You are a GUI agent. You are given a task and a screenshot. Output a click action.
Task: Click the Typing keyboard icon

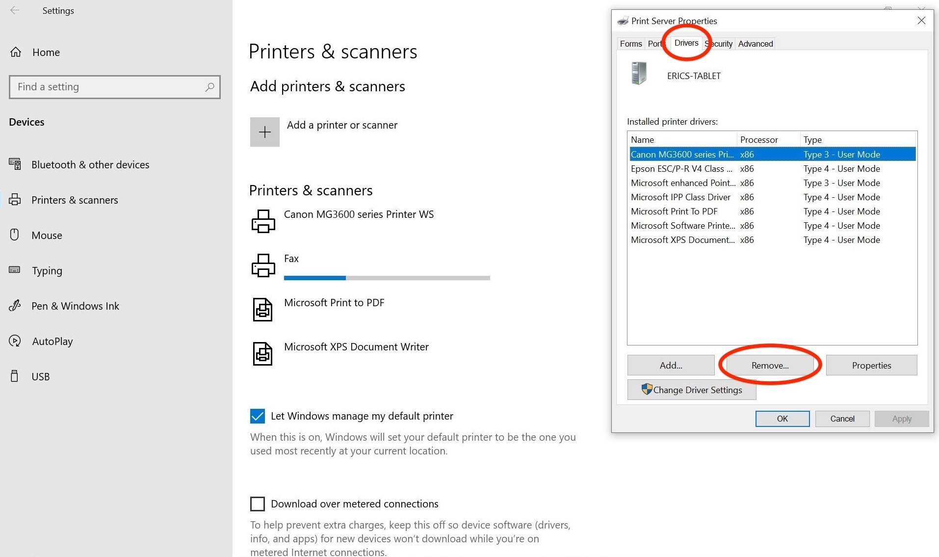point(15,270)
